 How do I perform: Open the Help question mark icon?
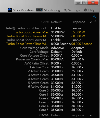85,10
